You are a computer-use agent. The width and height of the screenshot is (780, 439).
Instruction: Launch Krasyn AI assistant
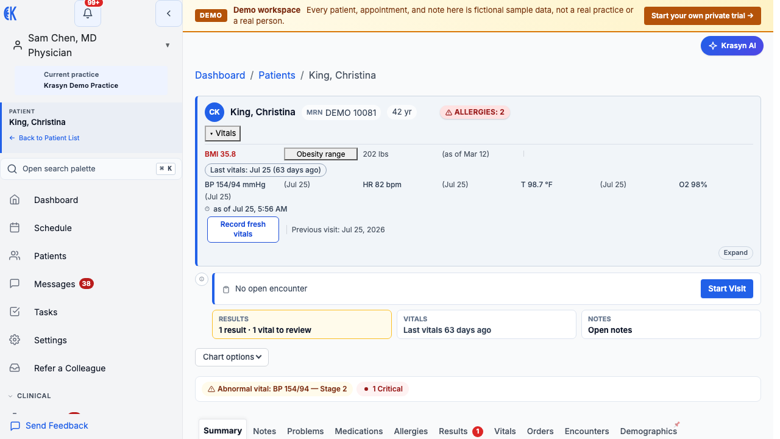pyautogui.click(x=732, y=46)
